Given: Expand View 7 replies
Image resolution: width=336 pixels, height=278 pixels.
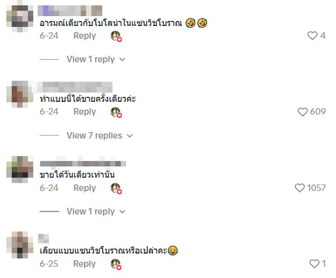Looking at the screenshot, I should (x=100, y=135).
